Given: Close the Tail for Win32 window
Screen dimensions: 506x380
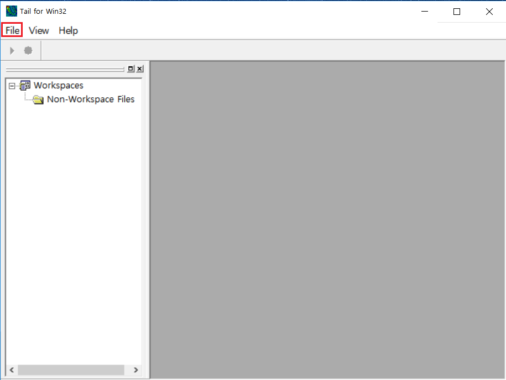Looking at the screenshot, I should pyautogui.click(x=489, y=12).
